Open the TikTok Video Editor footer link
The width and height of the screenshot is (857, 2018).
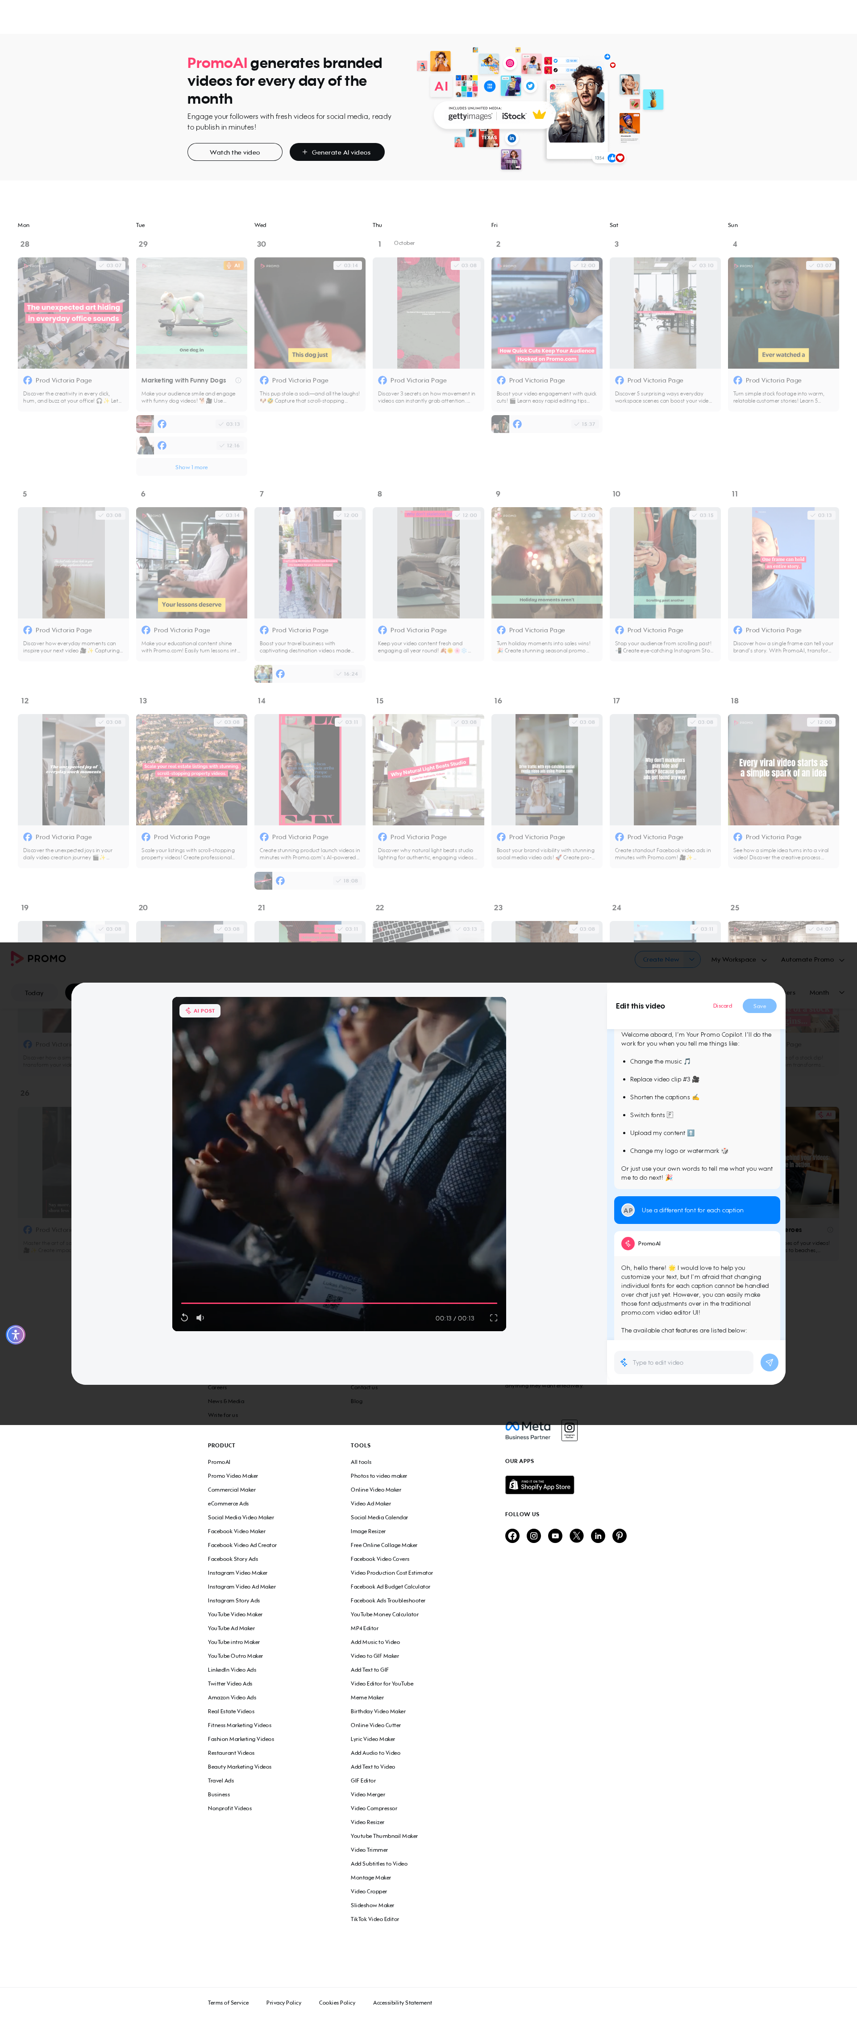(375, 1919)
